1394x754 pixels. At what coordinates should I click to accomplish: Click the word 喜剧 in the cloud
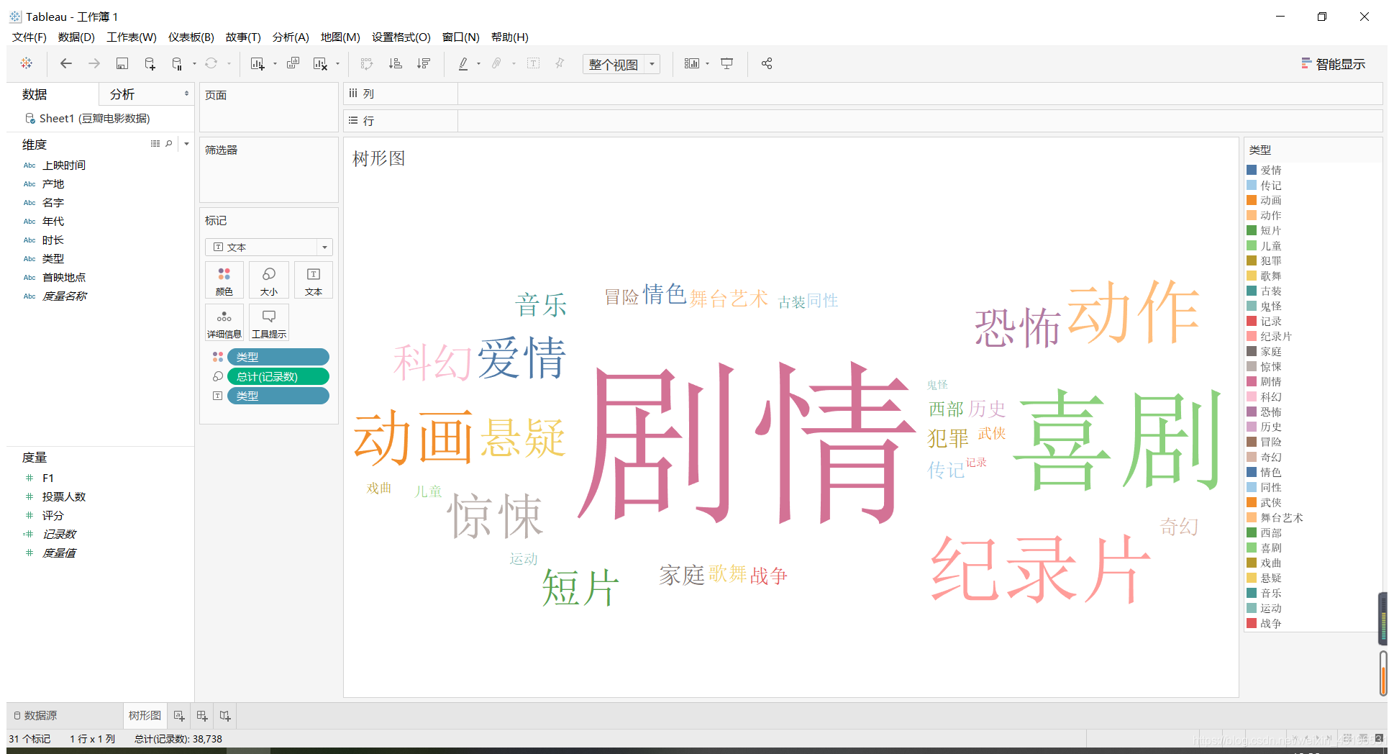coord(1119,440)
